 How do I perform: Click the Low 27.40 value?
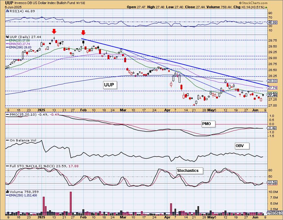pyautogui.click(x=175, y=7)
